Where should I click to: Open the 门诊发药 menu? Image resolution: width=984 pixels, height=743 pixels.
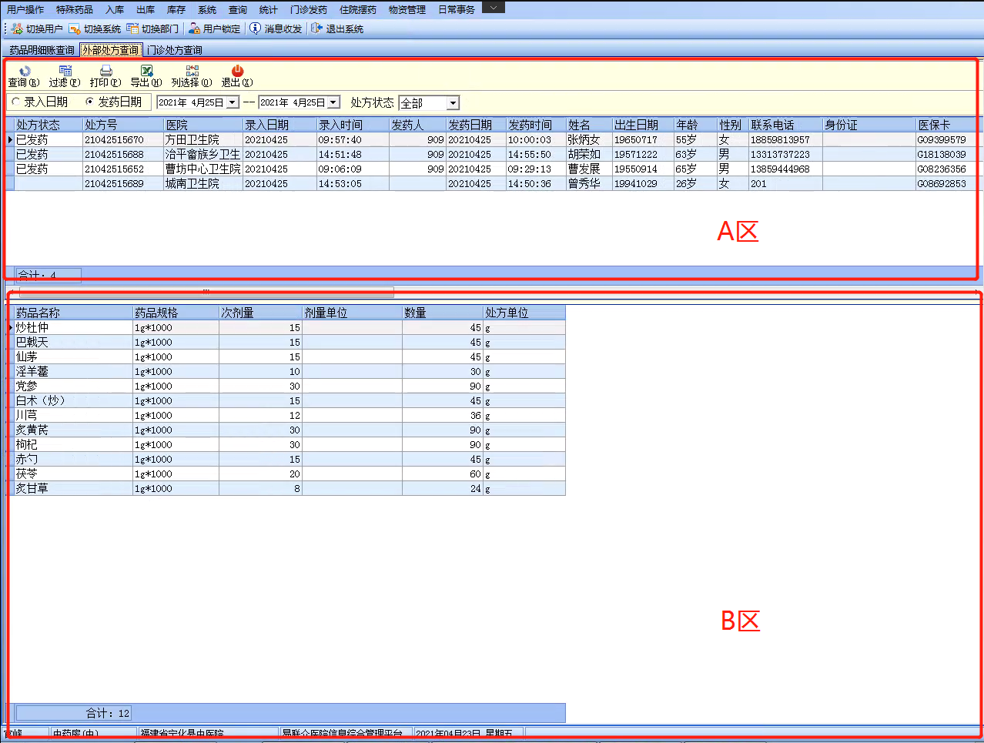308,10
